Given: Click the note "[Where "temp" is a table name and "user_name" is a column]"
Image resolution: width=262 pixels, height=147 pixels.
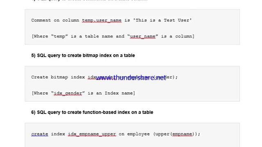Looking at the screenshot, I should (113, 36).
